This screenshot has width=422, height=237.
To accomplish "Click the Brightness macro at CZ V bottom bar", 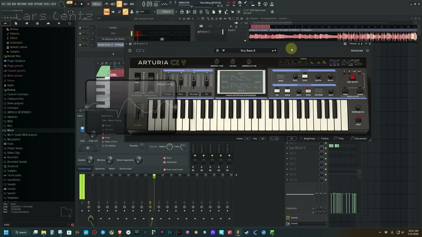I will click(307, 139).
